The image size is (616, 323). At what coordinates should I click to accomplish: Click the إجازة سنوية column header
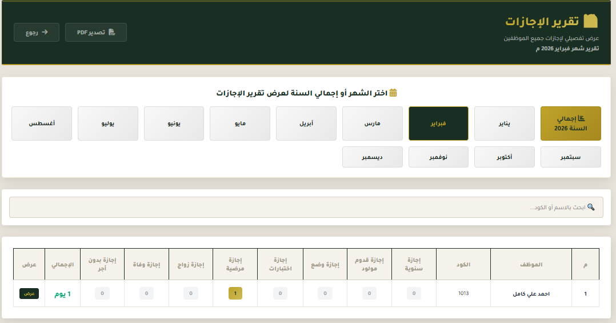(x=414, y=265)
